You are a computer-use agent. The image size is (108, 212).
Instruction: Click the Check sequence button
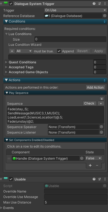pyautogui.click(x=90, y=103)
